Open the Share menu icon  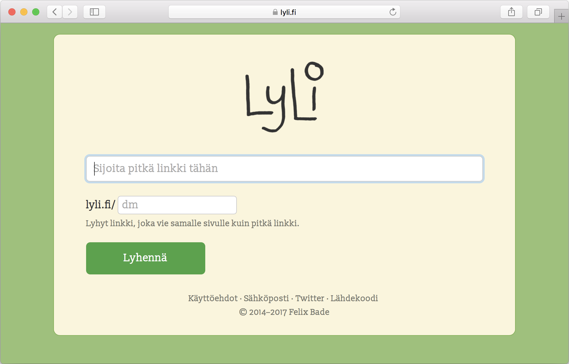[x=512, y=12]
